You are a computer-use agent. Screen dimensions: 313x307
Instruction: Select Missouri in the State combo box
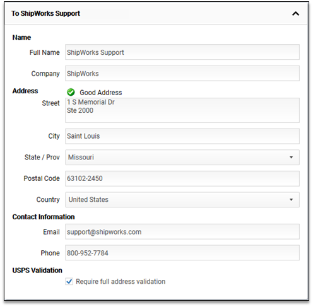tap(182, 157)
